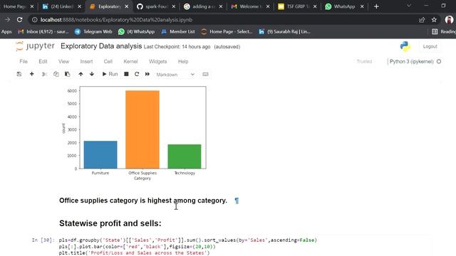The image size is (456, 256).
Task: Run the current cell
Action: pos(110,74)
